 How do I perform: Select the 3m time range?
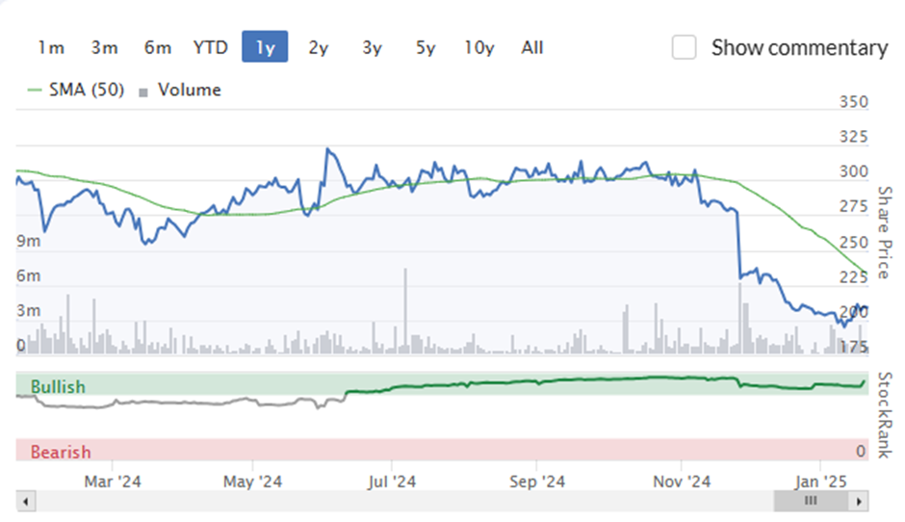(x=105, y=47)
